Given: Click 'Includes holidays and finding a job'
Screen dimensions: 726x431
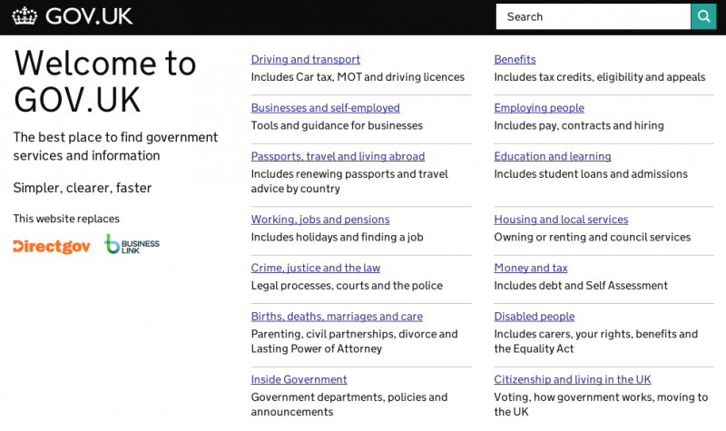Looking at the screenshot, I should click(x=337, y=237).
